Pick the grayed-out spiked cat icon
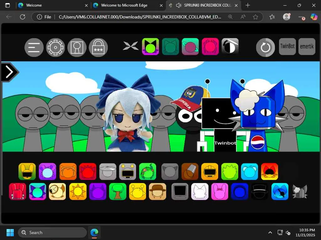 300,192
